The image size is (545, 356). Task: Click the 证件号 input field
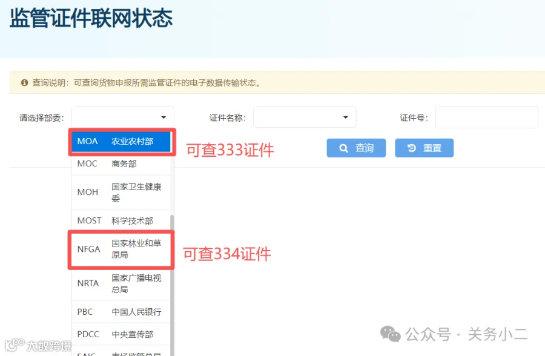(x=487, y=117)
